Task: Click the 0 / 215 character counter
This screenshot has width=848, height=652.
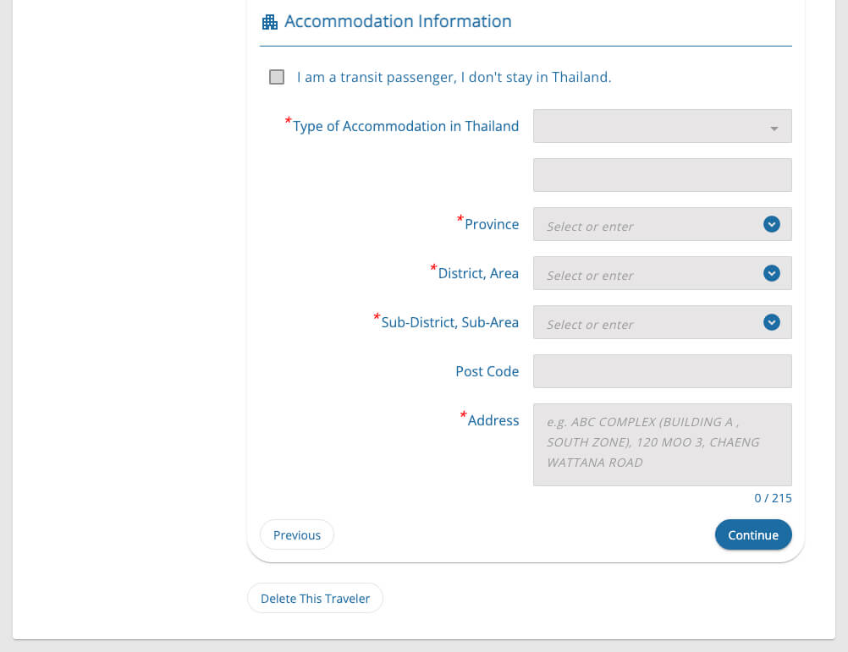Action: 773,498
